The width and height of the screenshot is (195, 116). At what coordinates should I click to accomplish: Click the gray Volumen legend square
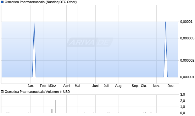coord(2,92)
